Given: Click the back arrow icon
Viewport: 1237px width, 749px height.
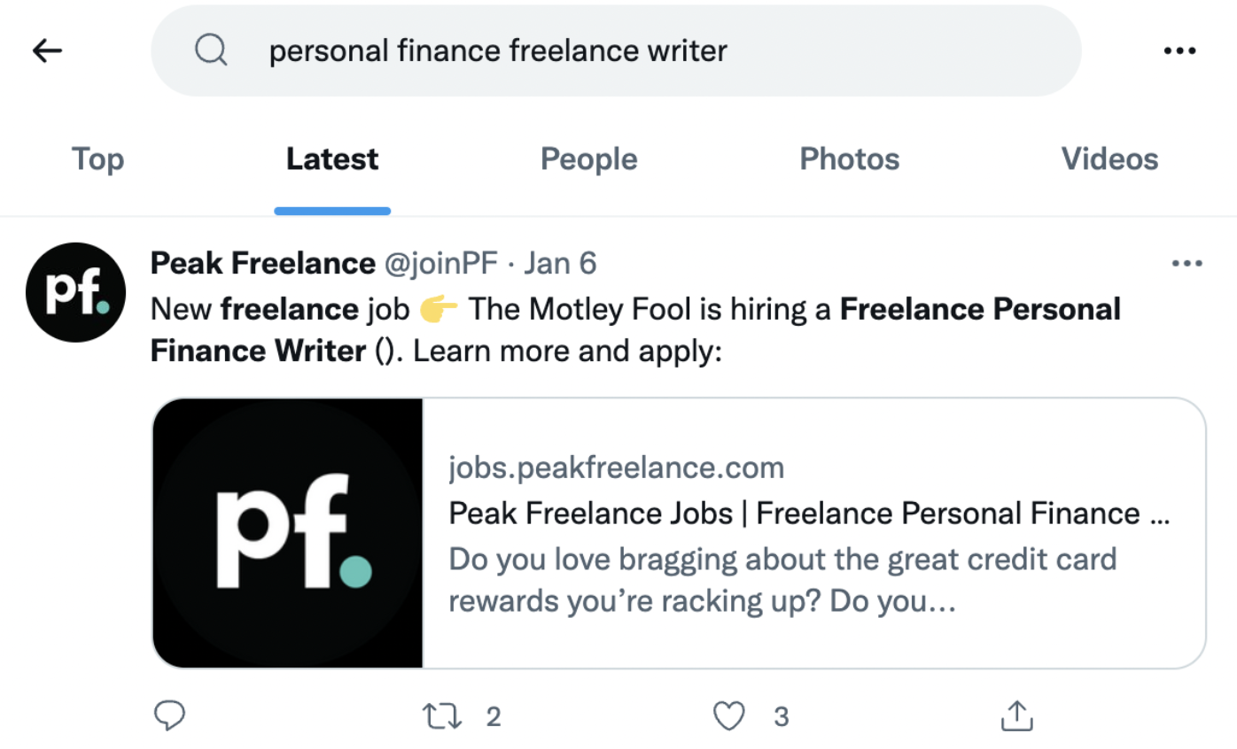Looking at the screenshot, I should tap(48, 51).
